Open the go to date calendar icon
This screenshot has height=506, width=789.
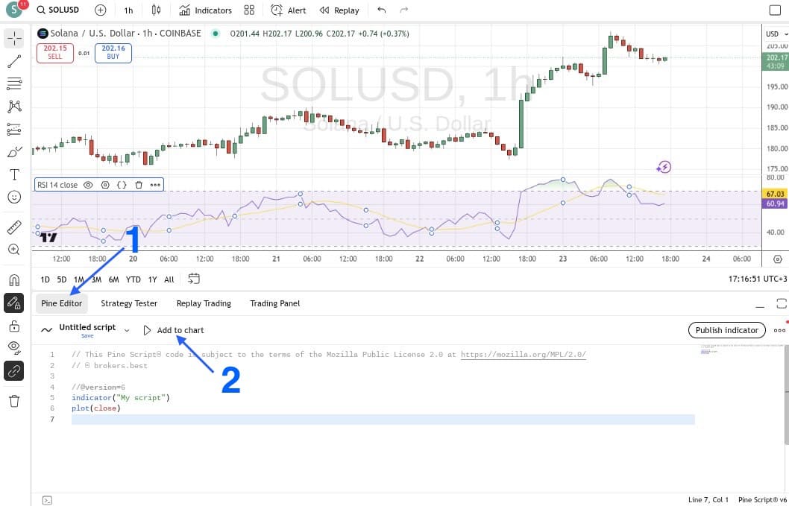tap(194, 279)
